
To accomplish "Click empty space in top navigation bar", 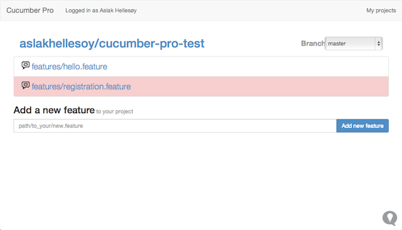I will (251, 11).
